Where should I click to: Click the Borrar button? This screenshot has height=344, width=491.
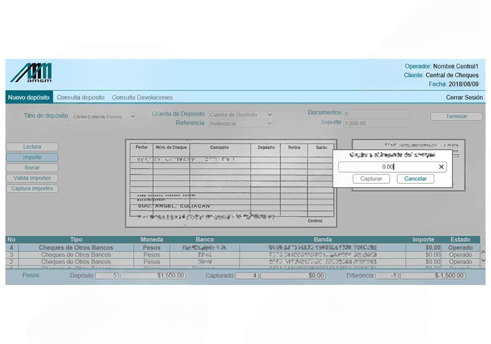click(x=32, y=168)
